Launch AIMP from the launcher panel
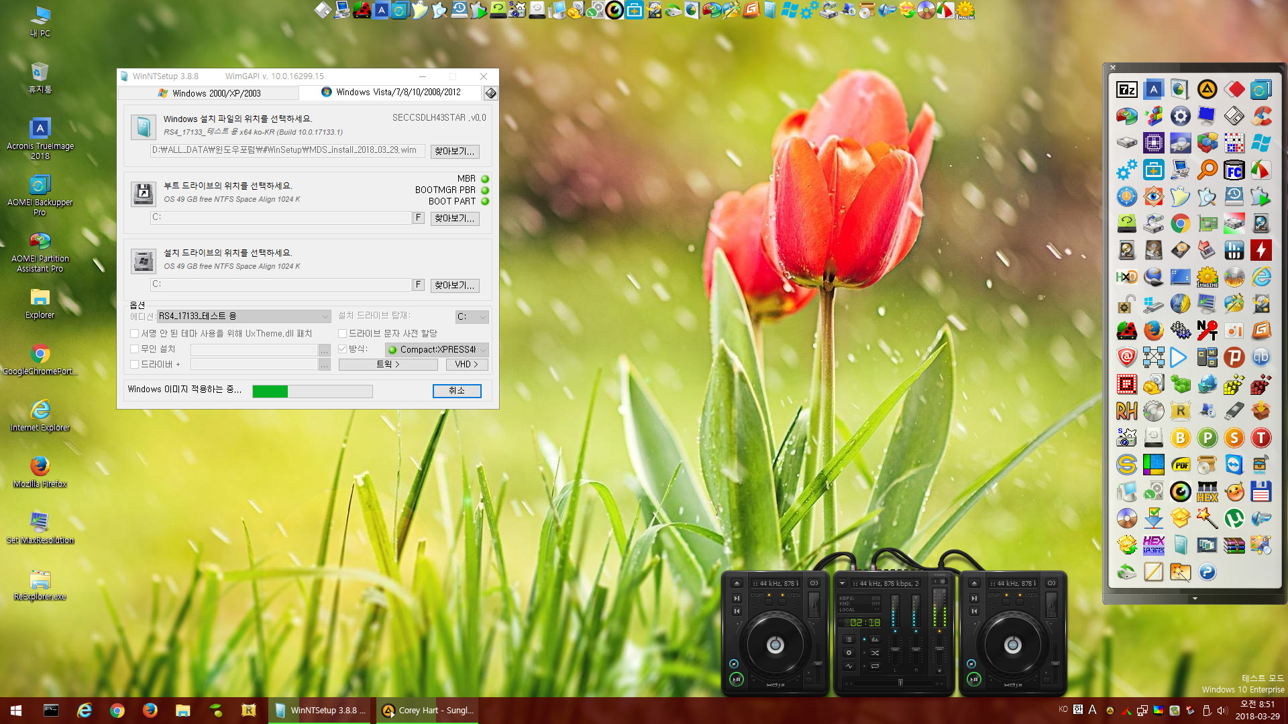The width and height of the screenshot is (1288, 724). point(1207,90)
